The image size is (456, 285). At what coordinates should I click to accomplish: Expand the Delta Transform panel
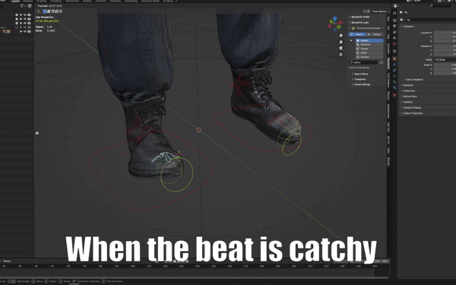[414, 79]
